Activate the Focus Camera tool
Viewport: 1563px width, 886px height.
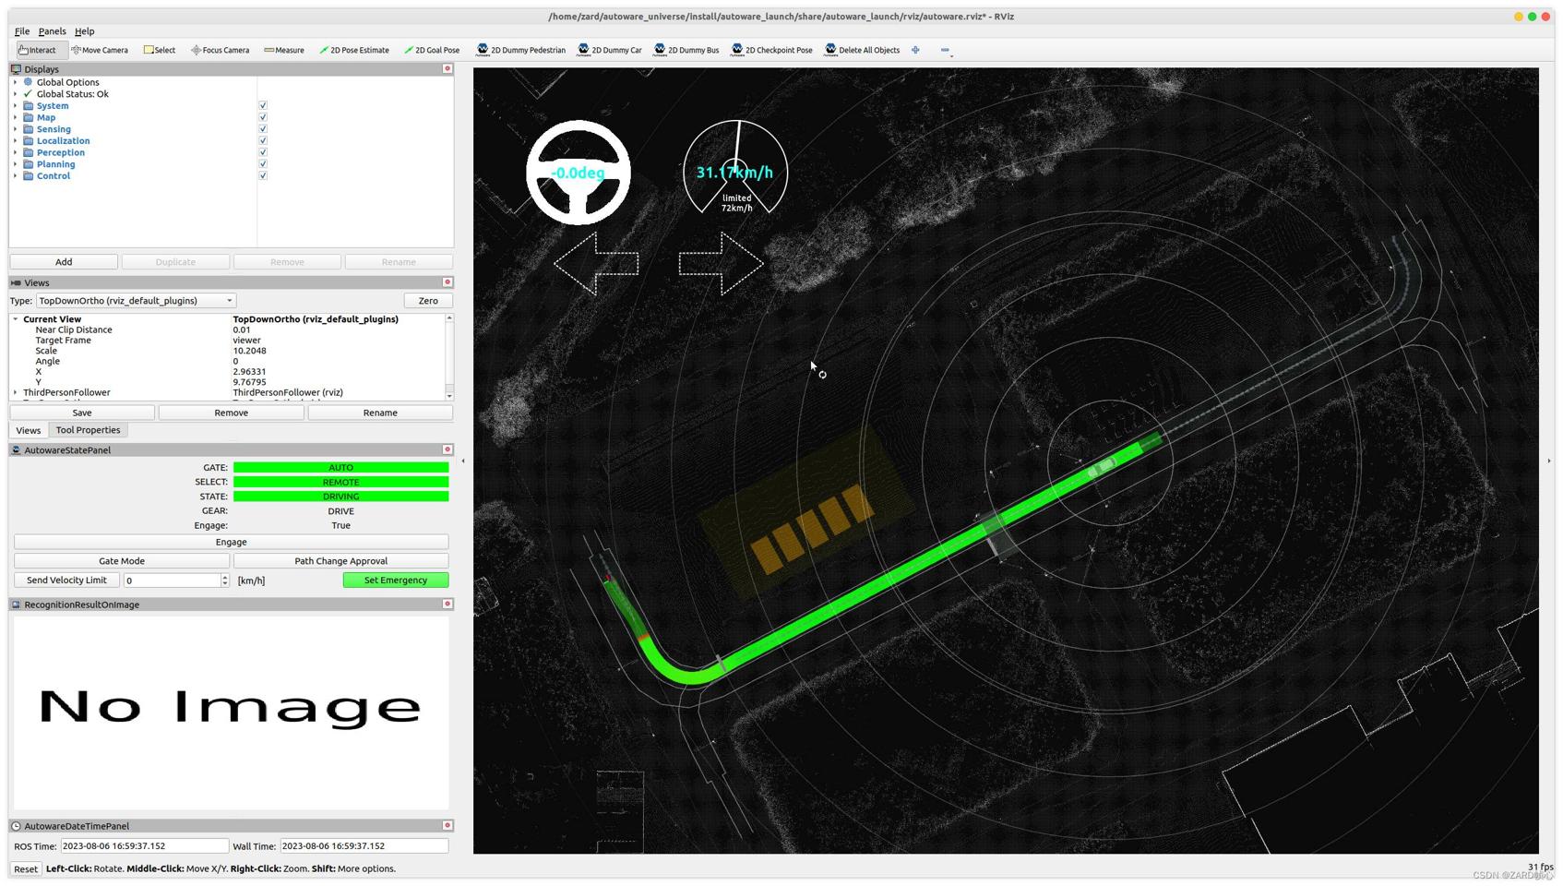(221, 50)
